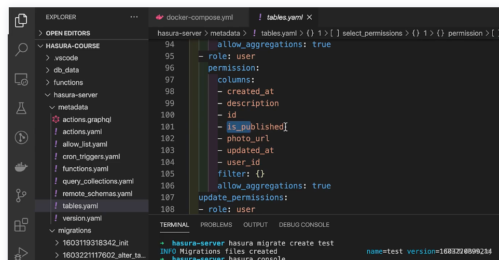Screen dimensions: 499x260
Task: Click allow_aggregations on line 106
Action: point(260,185)
